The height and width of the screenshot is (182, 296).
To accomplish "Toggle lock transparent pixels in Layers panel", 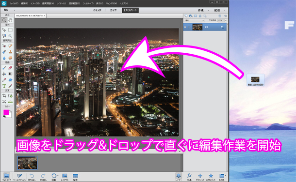I will (205, 16).
